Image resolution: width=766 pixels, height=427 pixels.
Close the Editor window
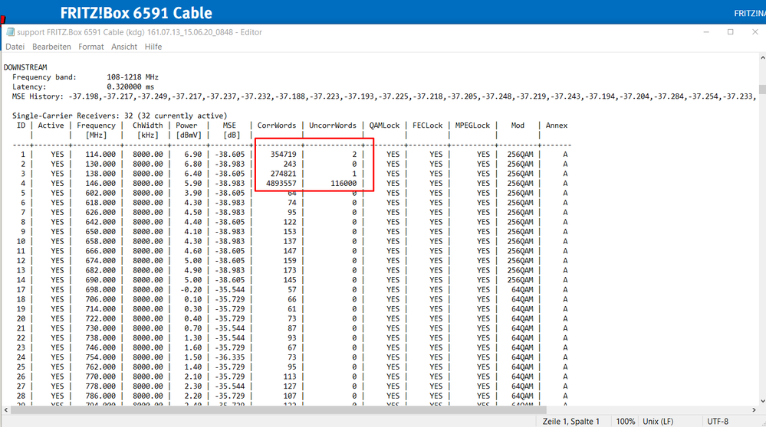tap(754, 32)
